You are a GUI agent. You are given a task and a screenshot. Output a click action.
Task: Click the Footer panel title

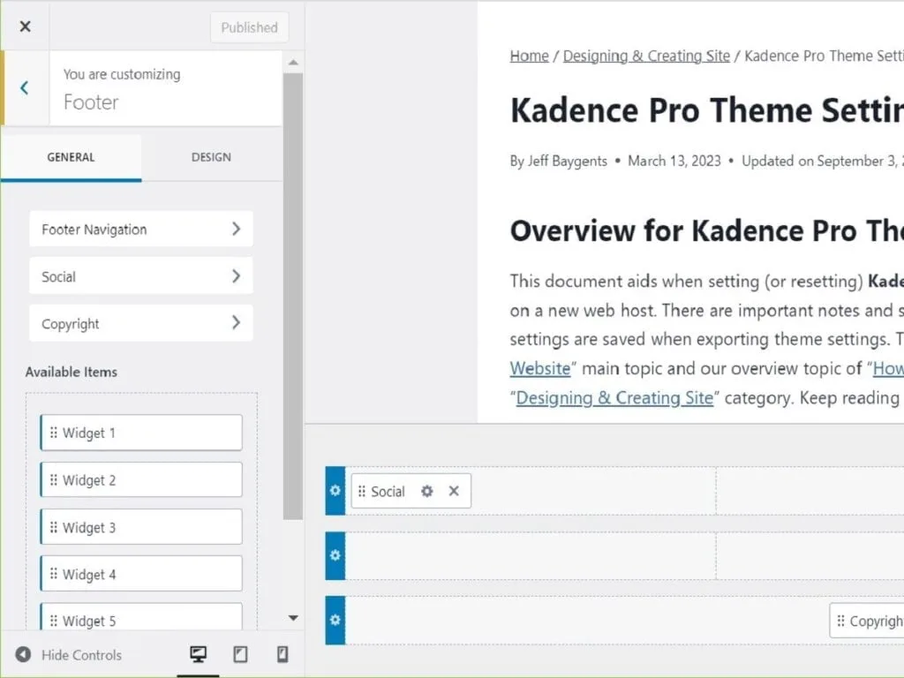91,102
